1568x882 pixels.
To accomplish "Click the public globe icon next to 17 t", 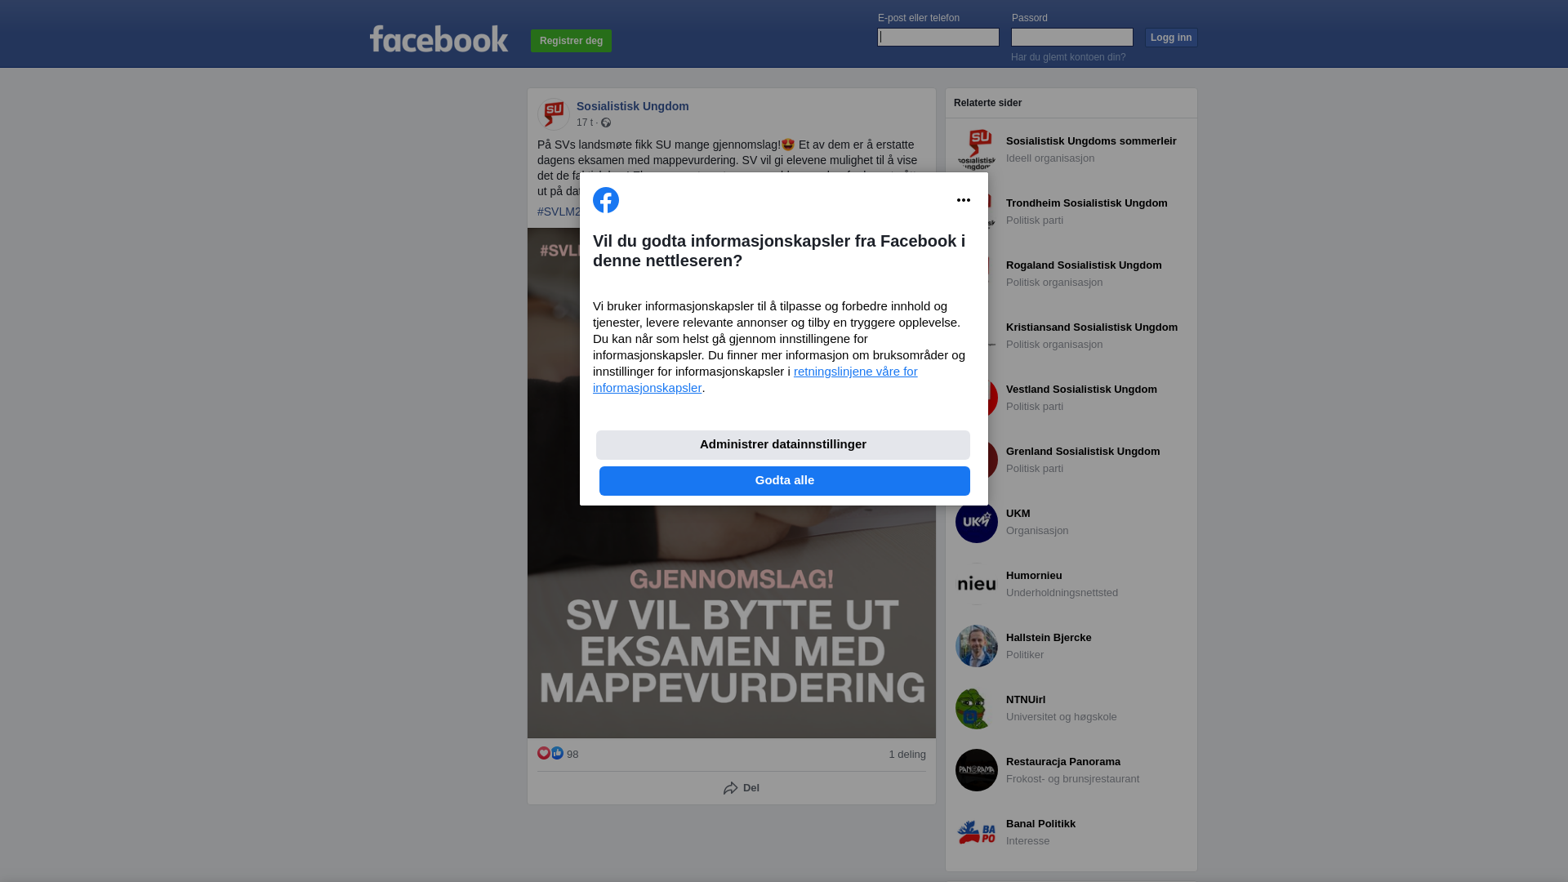I will tap(606, 122).
